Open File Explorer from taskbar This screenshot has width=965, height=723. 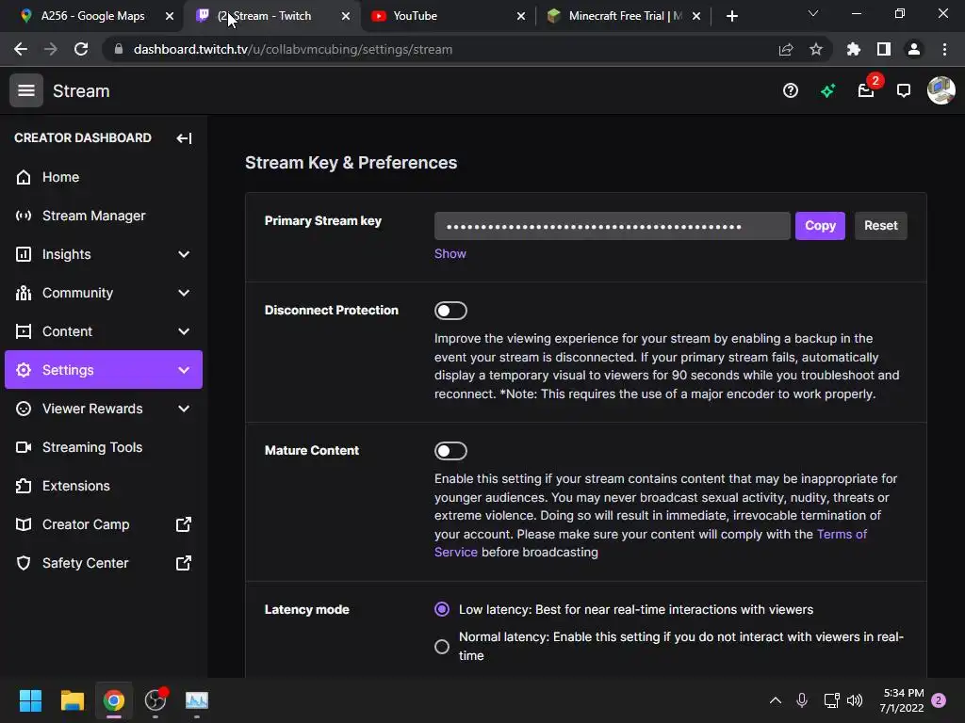point(72,700)
